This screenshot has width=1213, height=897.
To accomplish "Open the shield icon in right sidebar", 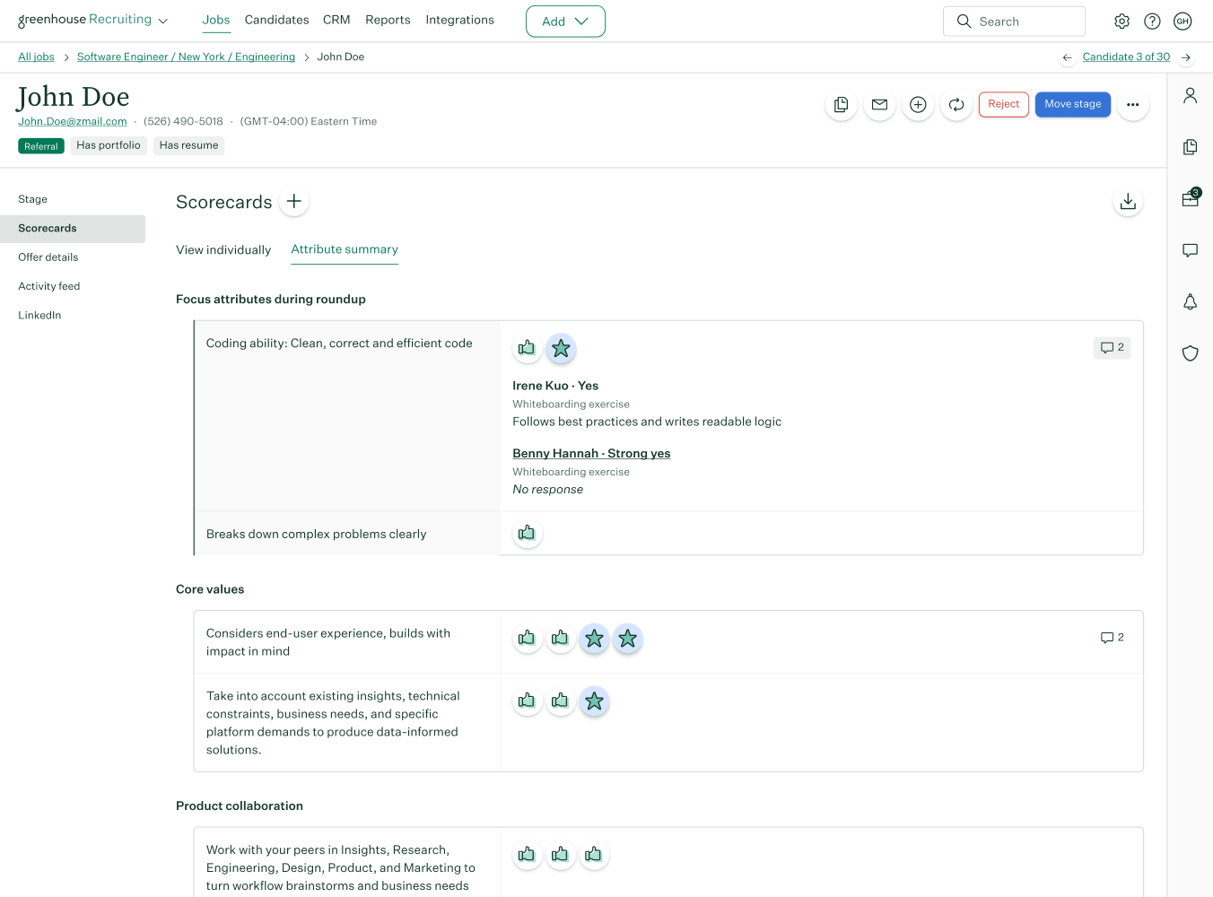I will pyautogui.click(x=1190, y=353).
